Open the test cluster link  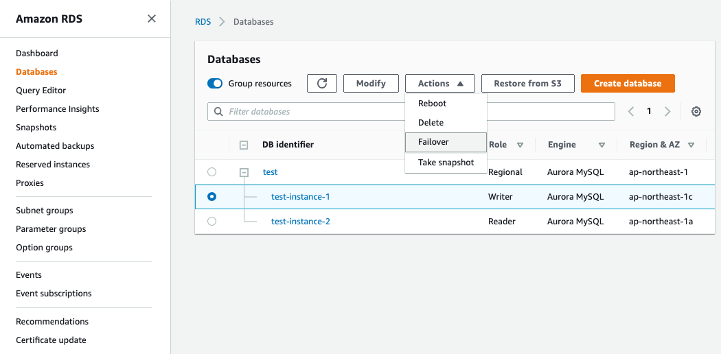coord(270,172)
